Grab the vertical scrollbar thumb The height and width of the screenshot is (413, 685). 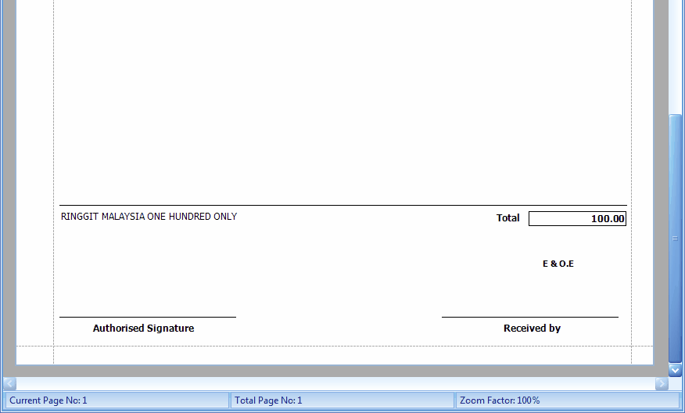click(676, 237)
